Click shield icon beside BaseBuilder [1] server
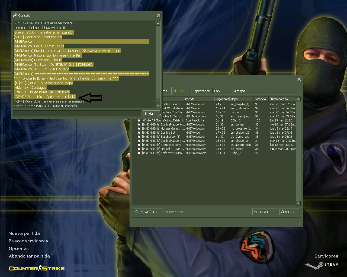This screenshot has height=277, width=347. click(139, 137)
